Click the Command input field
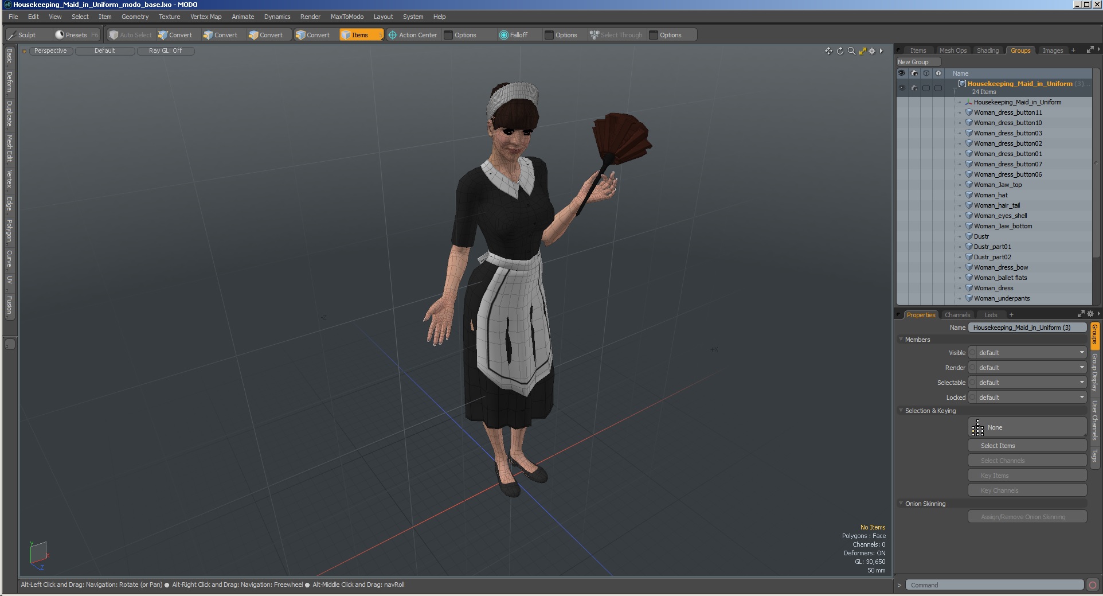The height and width of the screenshot is (596, 1103). 995,585
